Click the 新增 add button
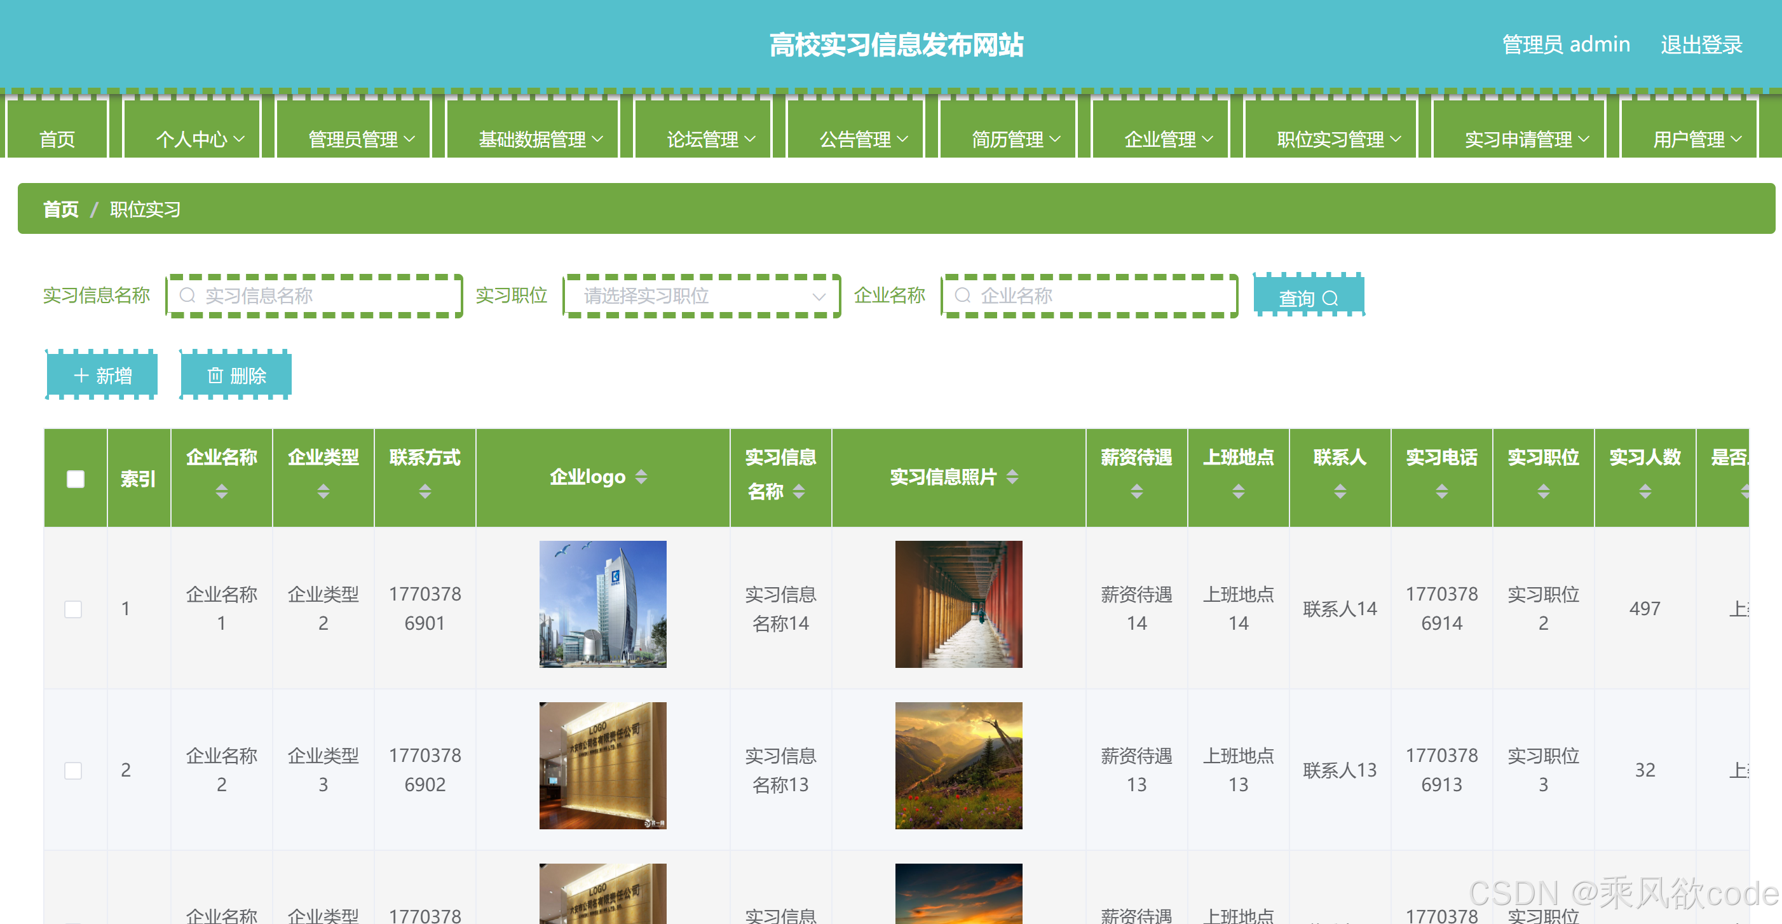The height and width of the screenshot is (924, 1782). click(x=102, y=376)
